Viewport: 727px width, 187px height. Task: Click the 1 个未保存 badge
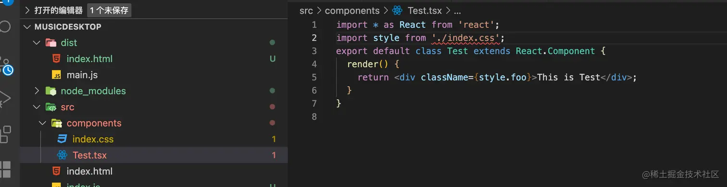109,10
